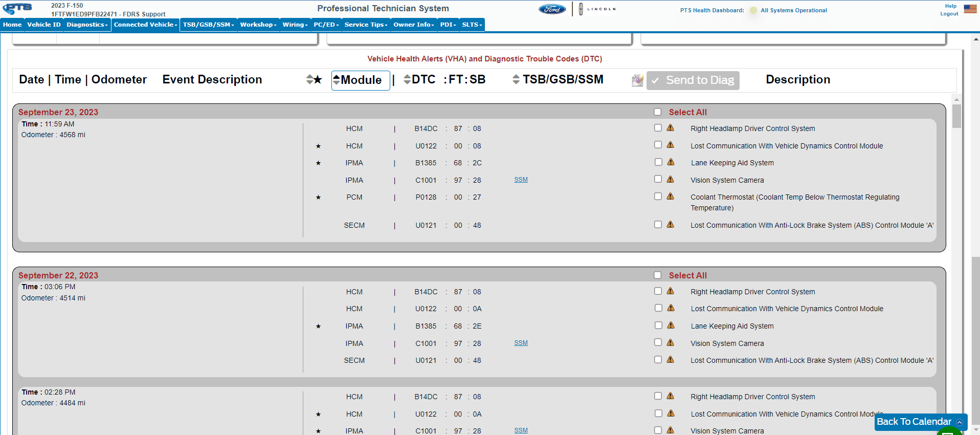Click the PTS logo icon

(18, 9)
